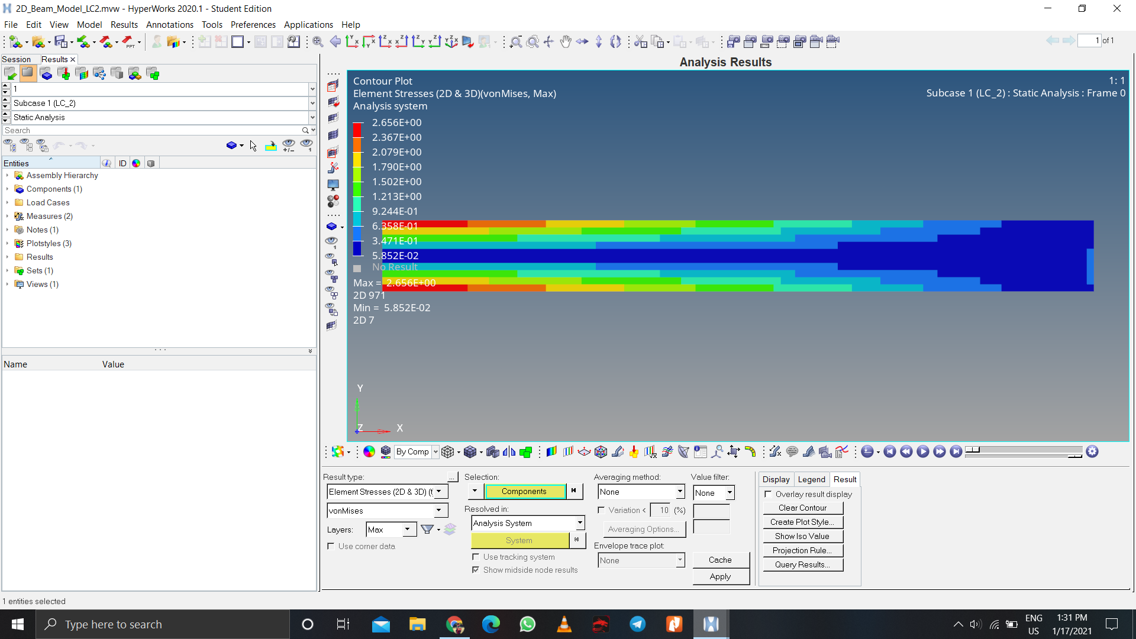Click the Clear Contour button

pos(802,508)
